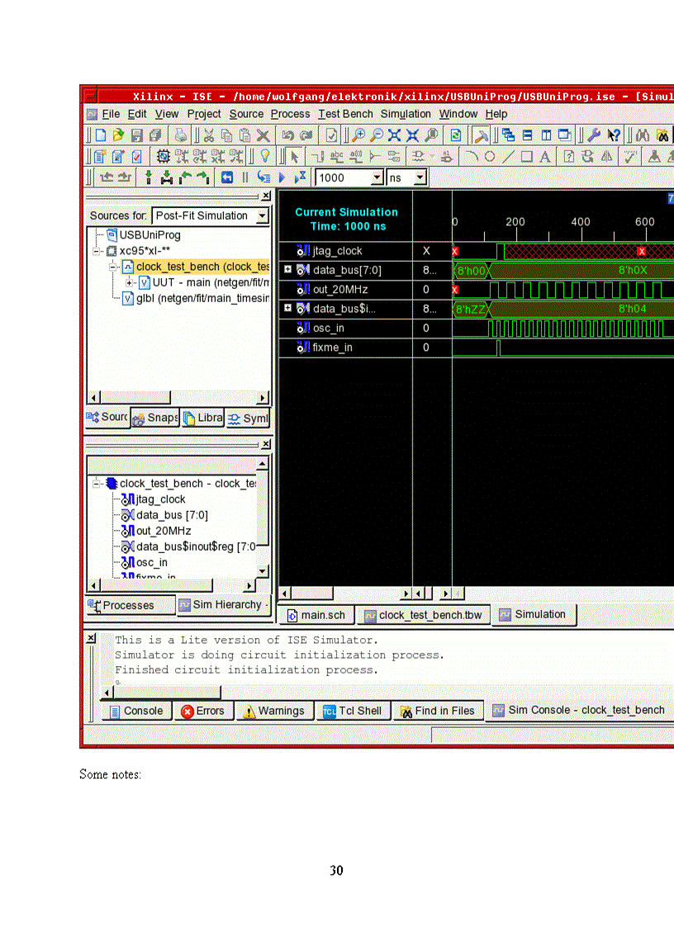Click the Cut scissors icon

point(208,135)
